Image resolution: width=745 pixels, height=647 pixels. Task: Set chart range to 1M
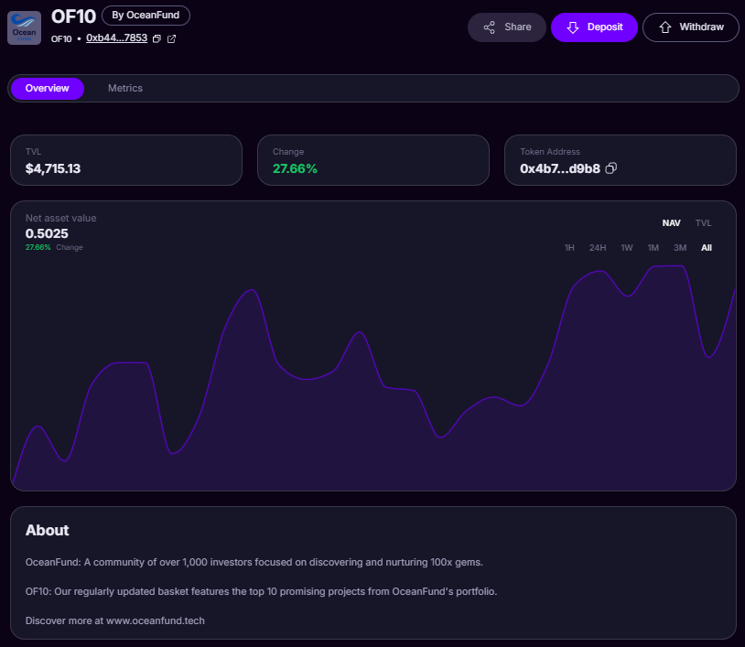(x=653, y=247)
